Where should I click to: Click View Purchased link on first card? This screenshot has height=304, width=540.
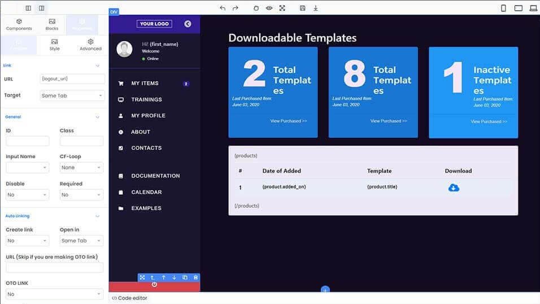[289, 121]
